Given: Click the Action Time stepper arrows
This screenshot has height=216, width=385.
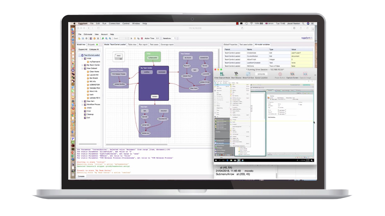Looking at the screenshot, I should 161,38.
